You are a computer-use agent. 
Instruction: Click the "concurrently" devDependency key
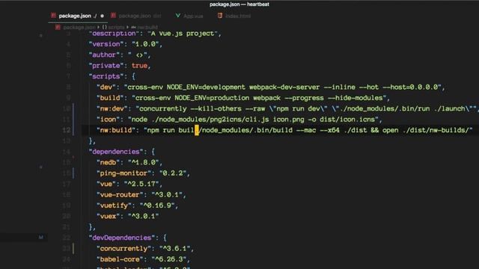click(x=123, y=249)
